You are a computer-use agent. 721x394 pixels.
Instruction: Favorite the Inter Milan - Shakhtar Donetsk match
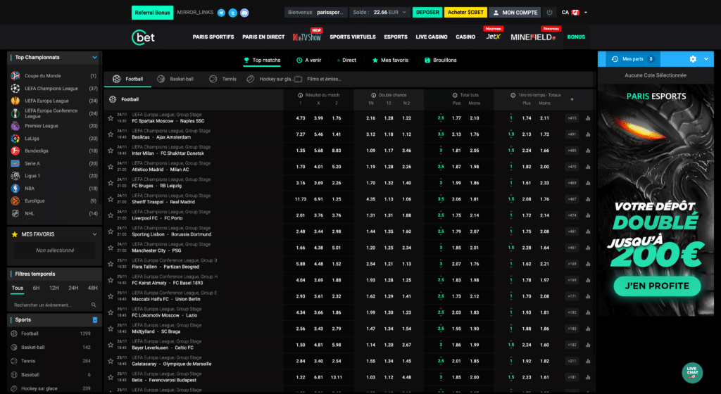coord(111,151)
